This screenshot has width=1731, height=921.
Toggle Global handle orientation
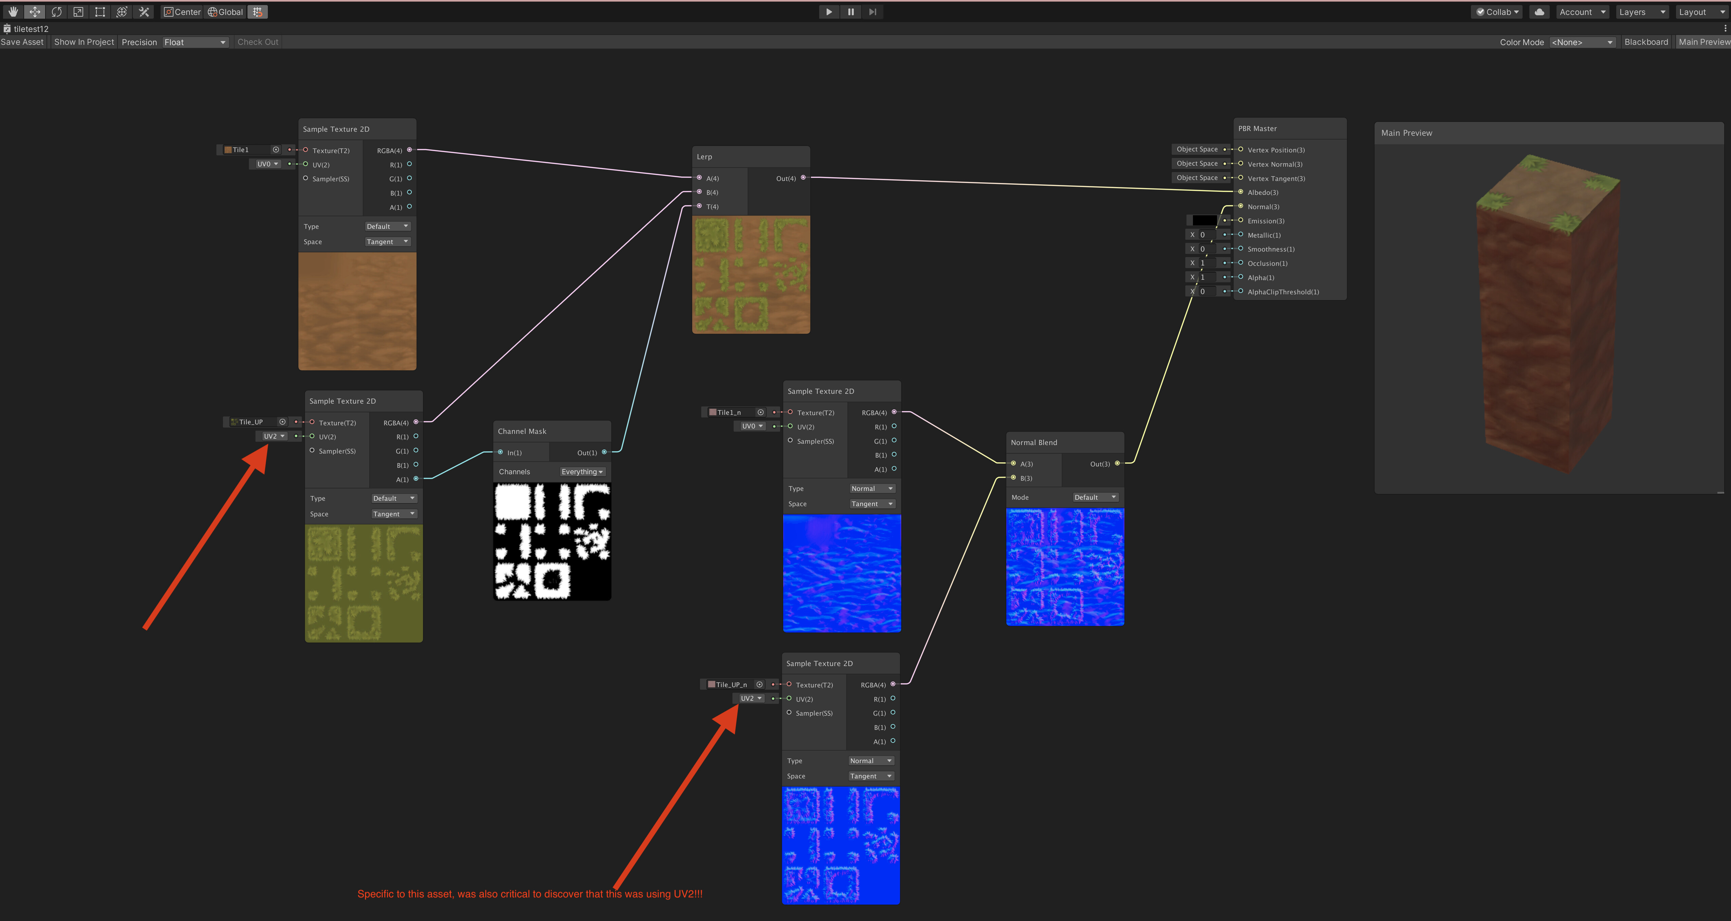click(225, 12)
